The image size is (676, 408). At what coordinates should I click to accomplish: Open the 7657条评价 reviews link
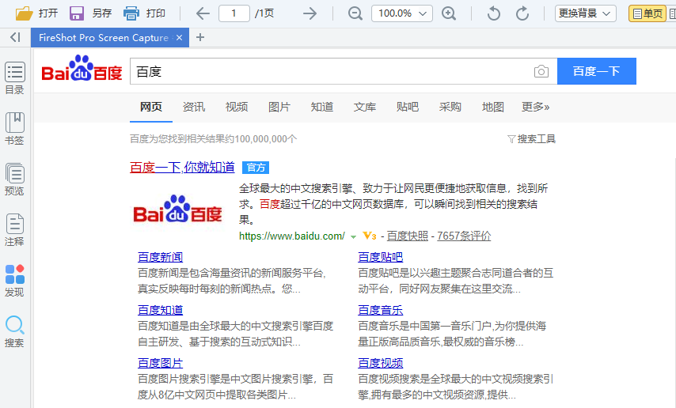click(464, 236)
